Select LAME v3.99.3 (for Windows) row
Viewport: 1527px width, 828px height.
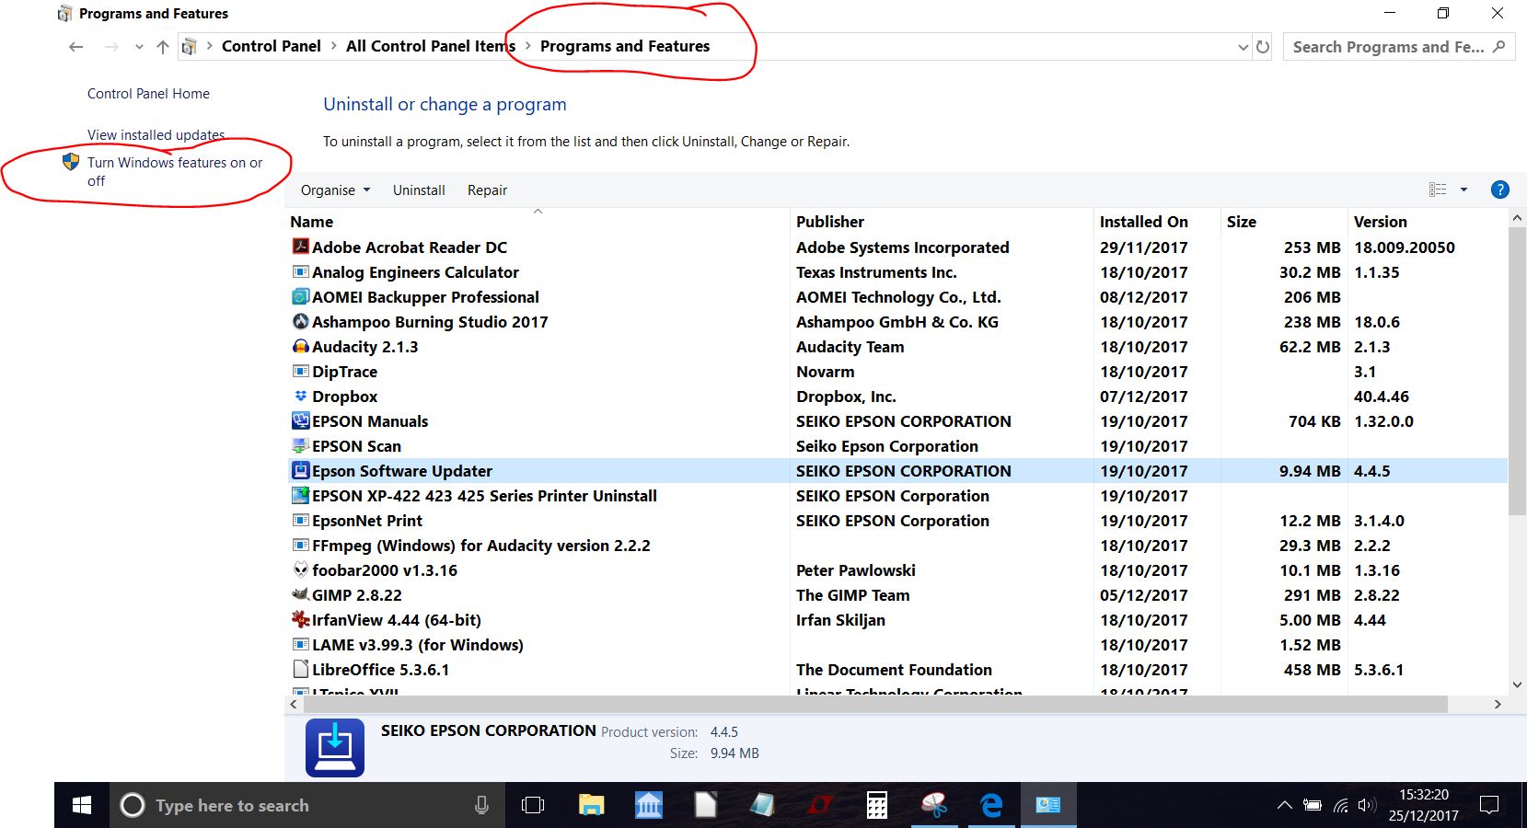coord(897,644)
